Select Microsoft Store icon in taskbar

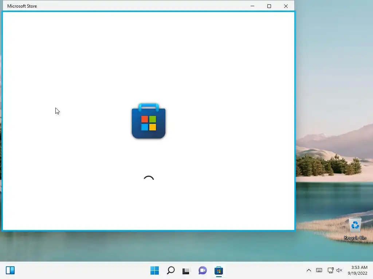pos(219,270)
